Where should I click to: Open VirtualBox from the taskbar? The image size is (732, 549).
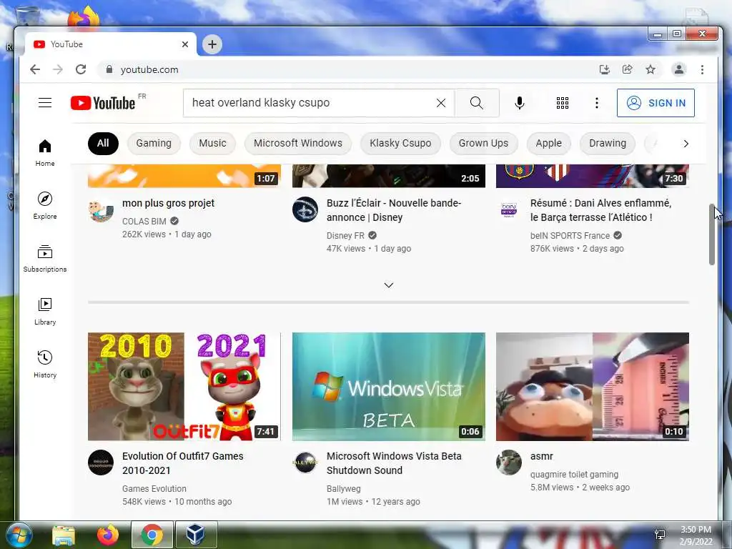tap(196, 535)
